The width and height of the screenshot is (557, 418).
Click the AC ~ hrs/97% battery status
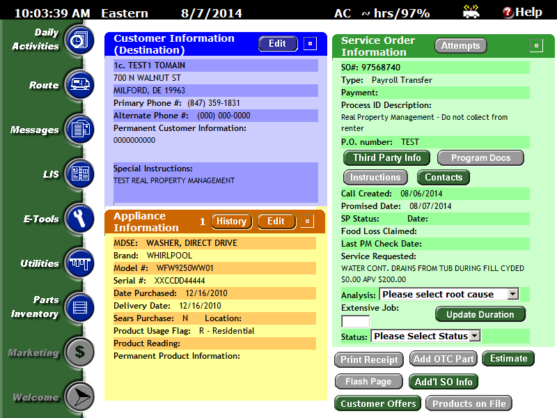tap(382, 13)
